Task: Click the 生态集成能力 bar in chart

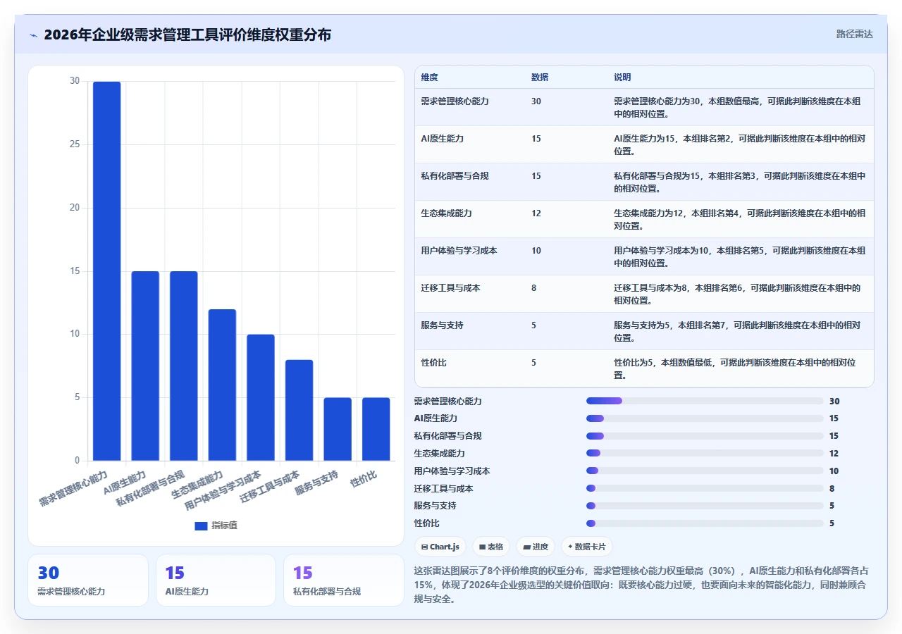Action: pyautogui.click(x=222, y=385)
